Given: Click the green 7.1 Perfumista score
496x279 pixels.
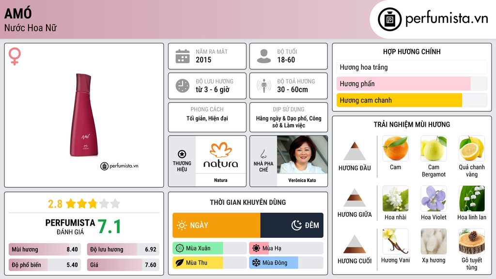Looking at the screenshot, I should pos(109,227).
